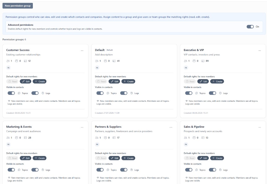
Task: Click Topics speech bubble icon in Default group
Action: [x=108, y=93]
